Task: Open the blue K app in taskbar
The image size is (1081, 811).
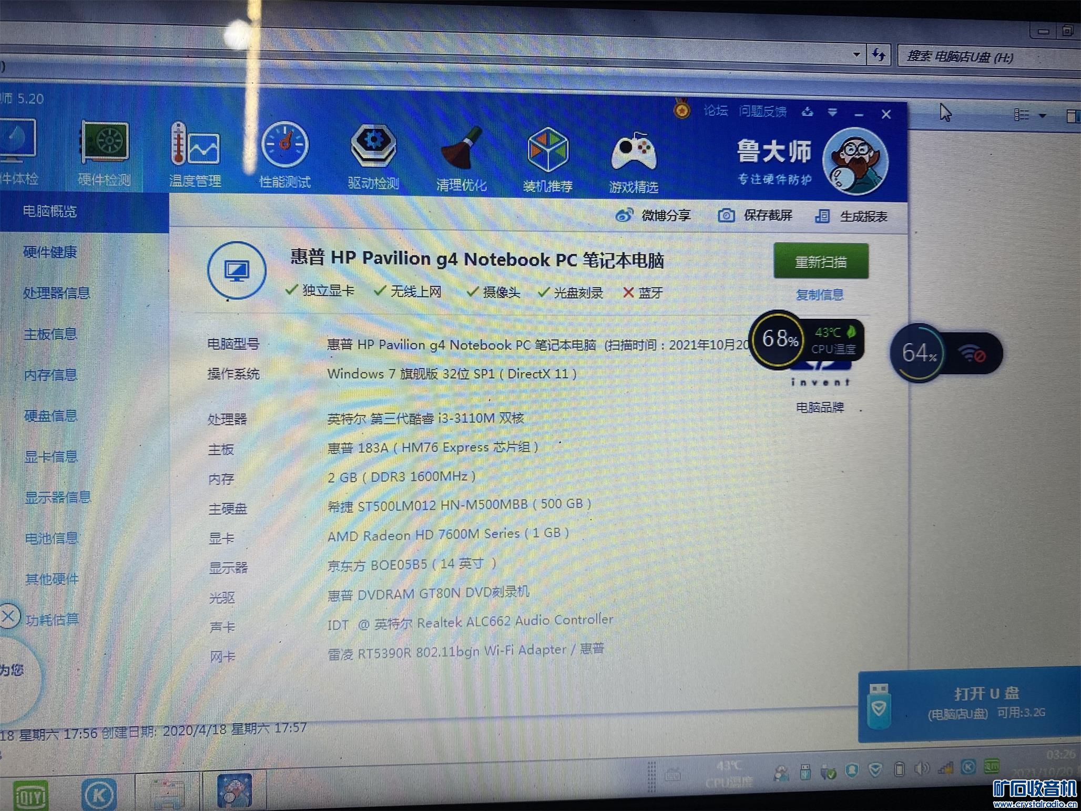Action: pyautogui.click(x=98, y=795)
